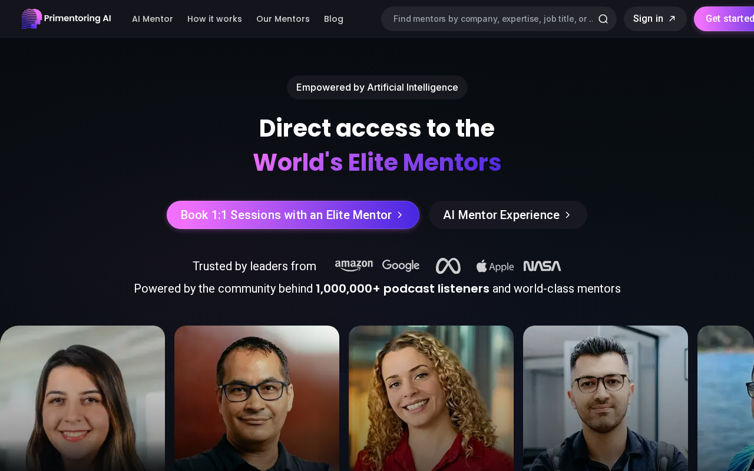Click the search magnifier icon
The image size is (754, 471).
[603, 19]
